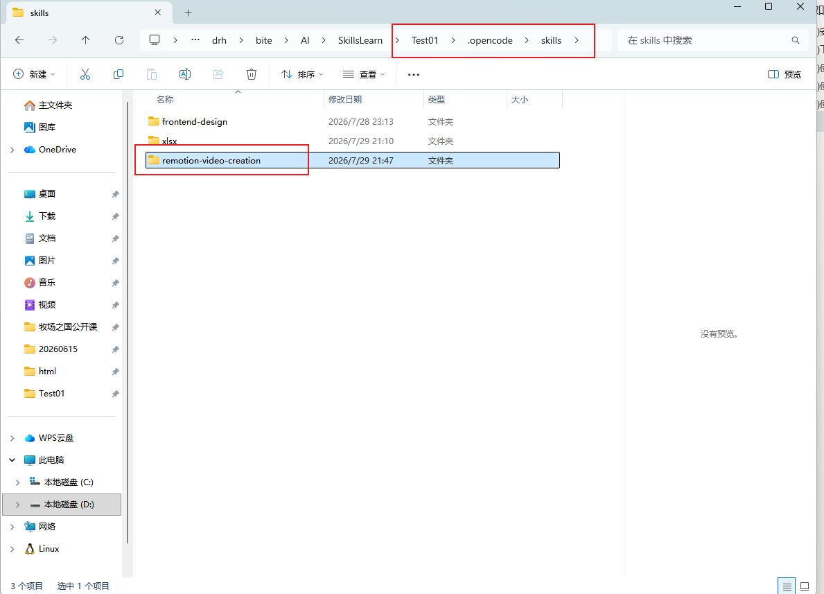
Task: Navigate to drh in address bar
Action: [x=219, y=40]
